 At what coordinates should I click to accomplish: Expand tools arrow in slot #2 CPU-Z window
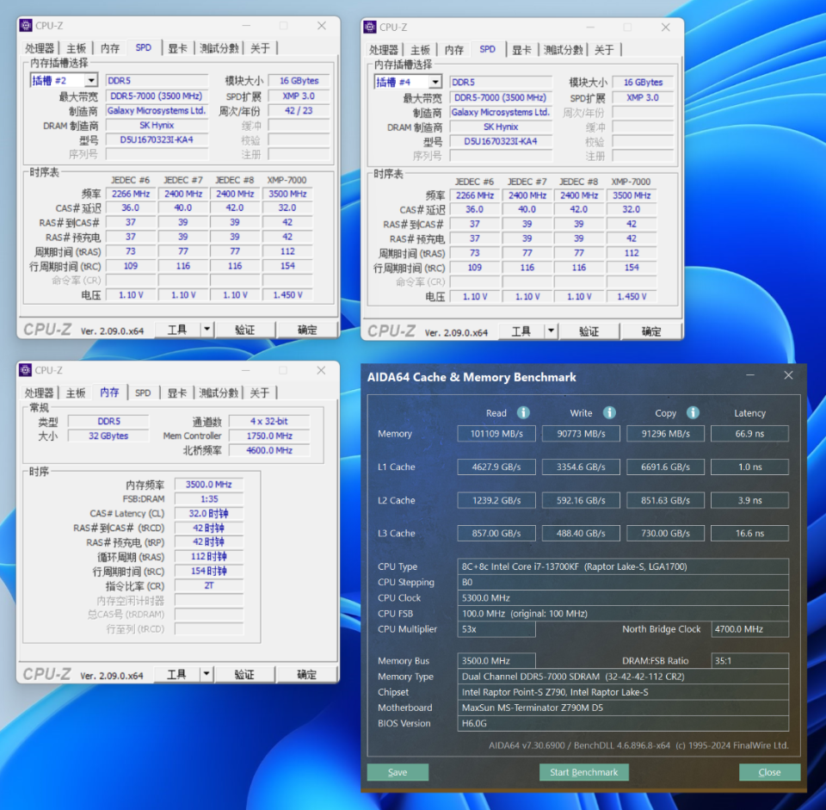pos(207,330)
